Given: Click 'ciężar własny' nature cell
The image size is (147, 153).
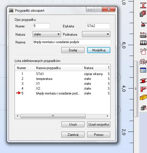Looking at the screenshot, I should pos(93,74).
